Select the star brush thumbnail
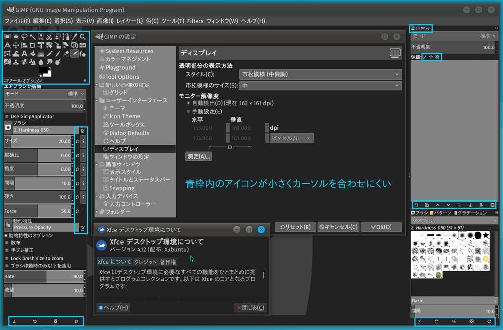 click(486, 235)
